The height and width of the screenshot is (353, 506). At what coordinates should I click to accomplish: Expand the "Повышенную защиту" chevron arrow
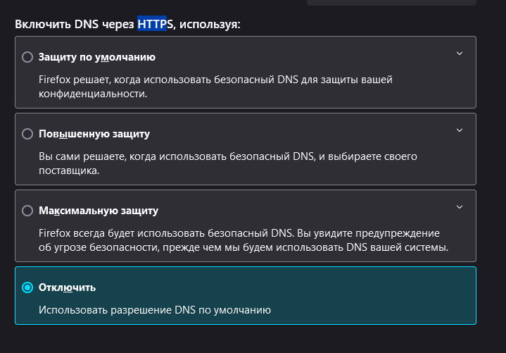click(x=460, y=130)
